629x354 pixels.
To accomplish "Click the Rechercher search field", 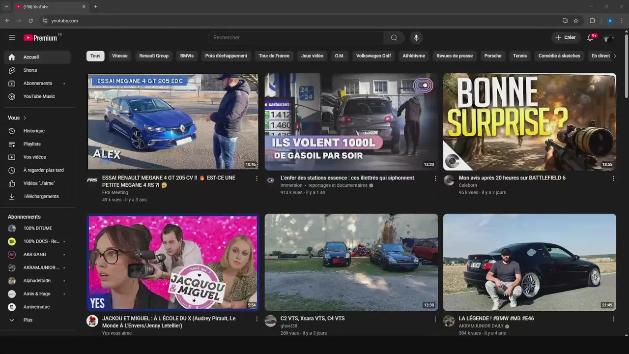I will (296, 37).
